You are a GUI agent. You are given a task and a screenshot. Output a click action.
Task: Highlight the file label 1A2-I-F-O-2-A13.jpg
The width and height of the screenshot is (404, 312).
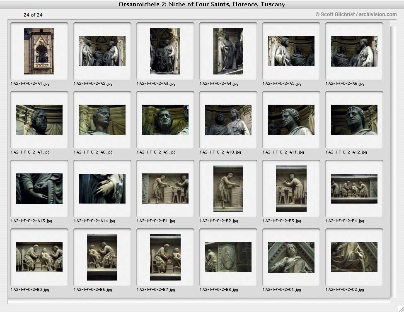coord(31,221)
